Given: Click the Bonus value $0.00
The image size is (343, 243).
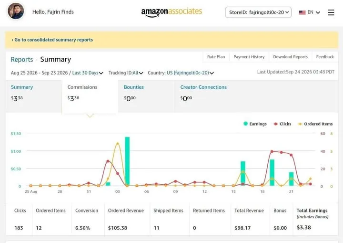Looking at the screenshot, I should [x=280, y=228].
